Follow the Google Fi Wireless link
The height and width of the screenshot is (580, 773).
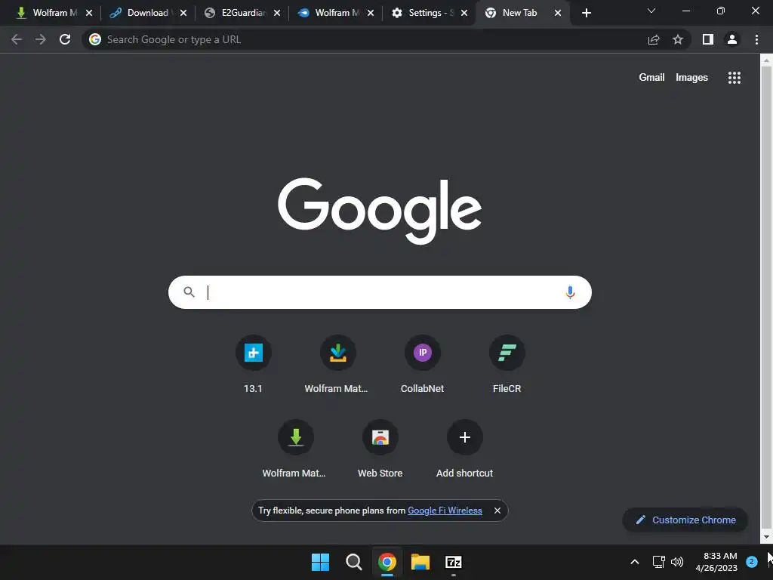(445, 511)
